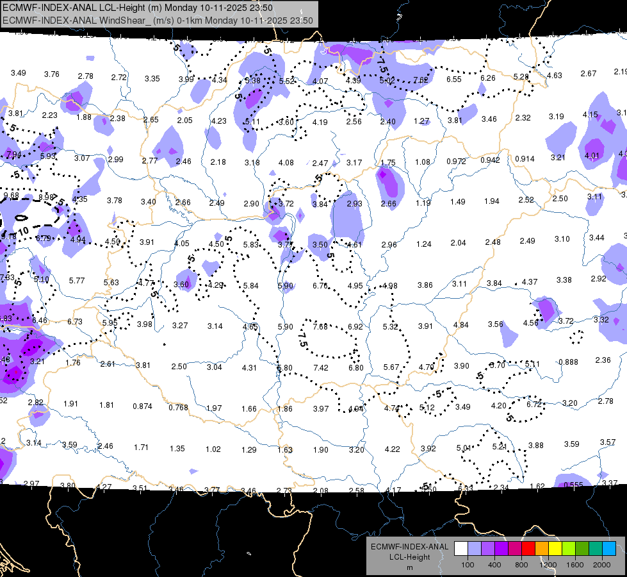Image resolution: width=627 pixels, height=577 pixels.
Task: Click the wind shear value 4.31
Action: pyautogui.click(x=250, y=367)
